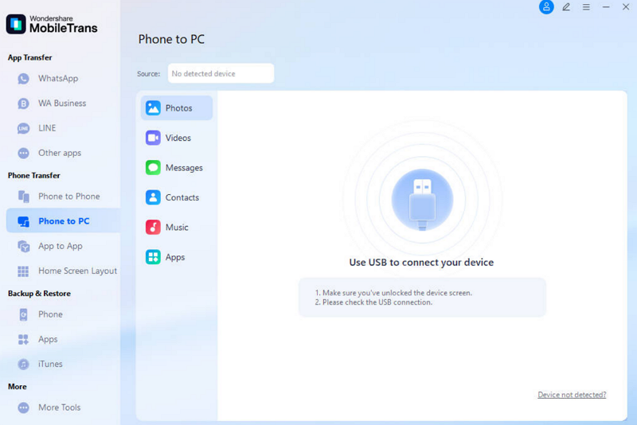This screenshot has width=637, height=425.
Task: Select Other apps label in sidebar
Action: pos(60,153)
